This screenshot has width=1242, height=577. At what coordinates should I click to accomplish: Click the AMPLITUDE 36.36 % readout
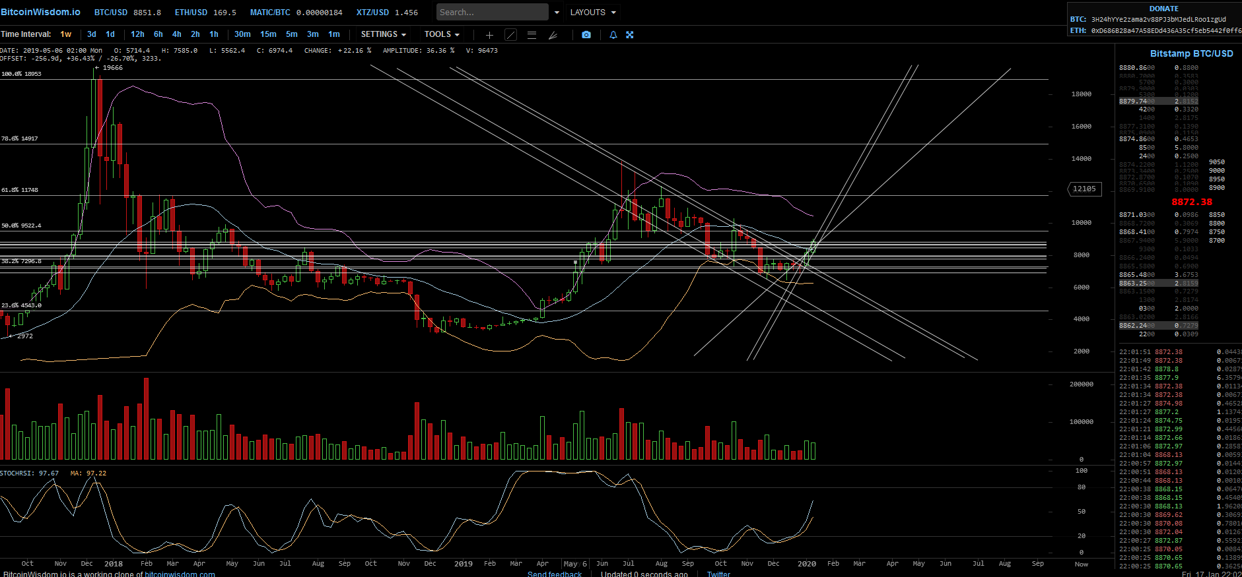coord(419,50)
